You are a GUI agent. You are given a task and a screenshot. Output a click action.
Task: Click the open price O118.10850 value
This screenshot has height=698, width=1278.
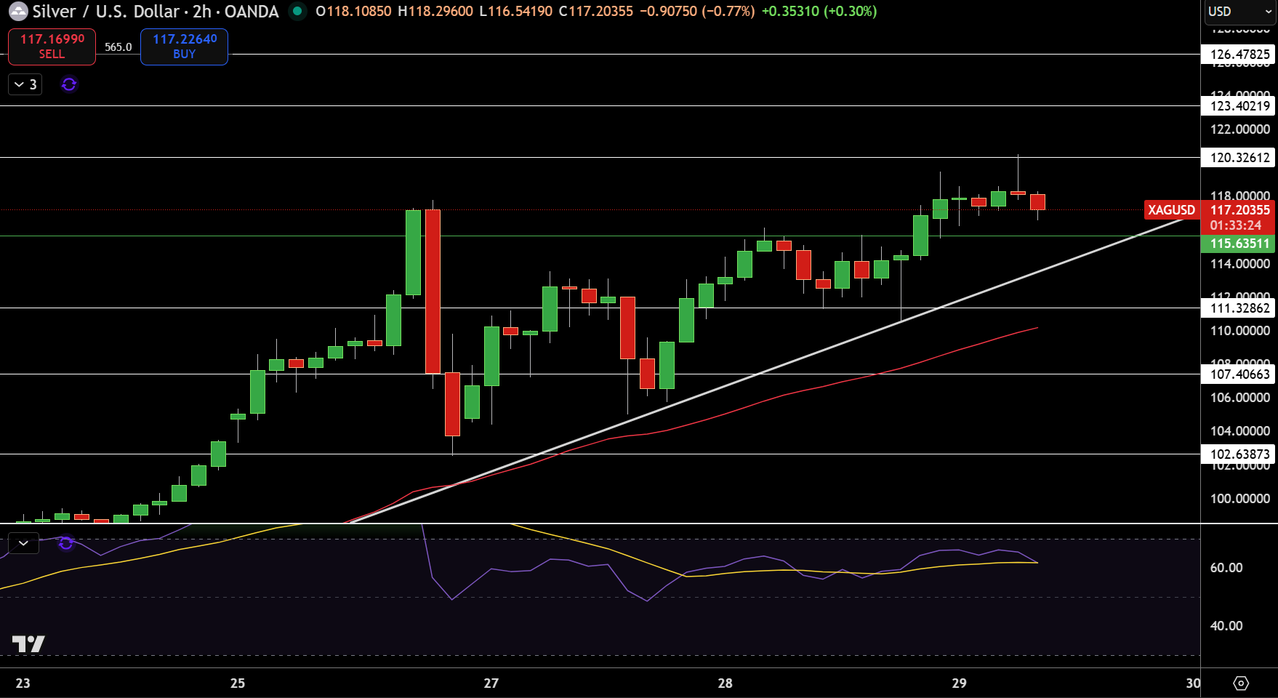pyautogui.click(x=353, y=12)
